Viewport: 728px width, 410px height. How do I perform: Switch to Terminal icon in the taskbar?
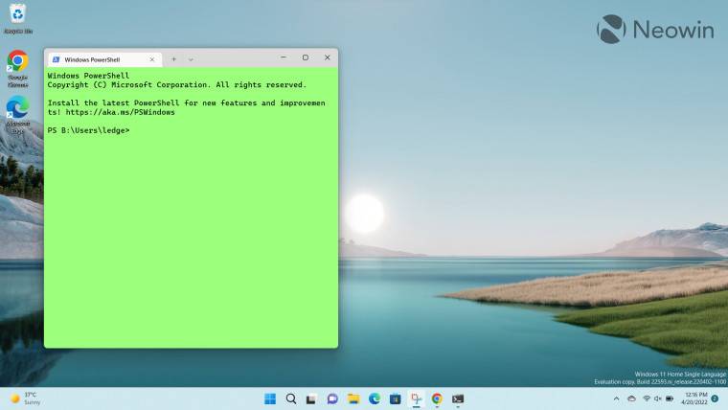(x=458, y=399)
